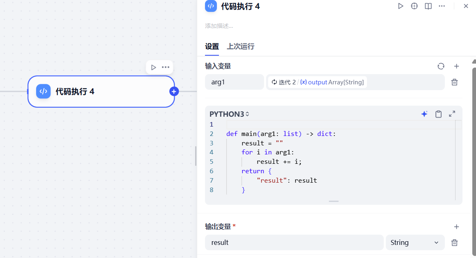This screenshot has width=476, height=258.
Task: Copy the Python code with clipboard icon
Action: (x=438, y=114)
